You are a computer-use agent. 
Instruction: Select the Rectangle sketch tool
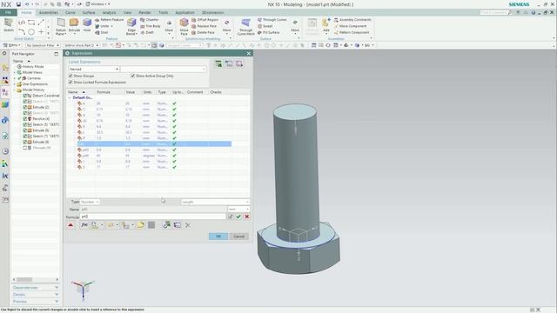pyautogui.click(x=31, y=23)
